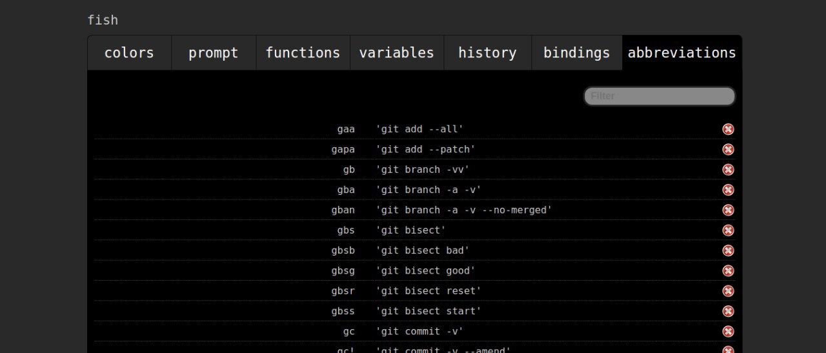The width and height of the screenshot is (826, 353).
Task: Select the gbss abbreviation name
Action: [x=343, y=311]
